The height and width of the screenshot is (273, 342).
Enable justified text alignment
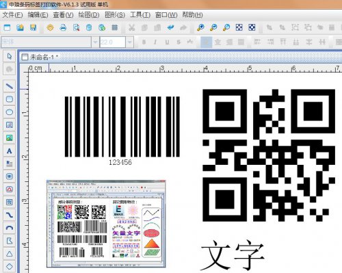click(241, 42)
